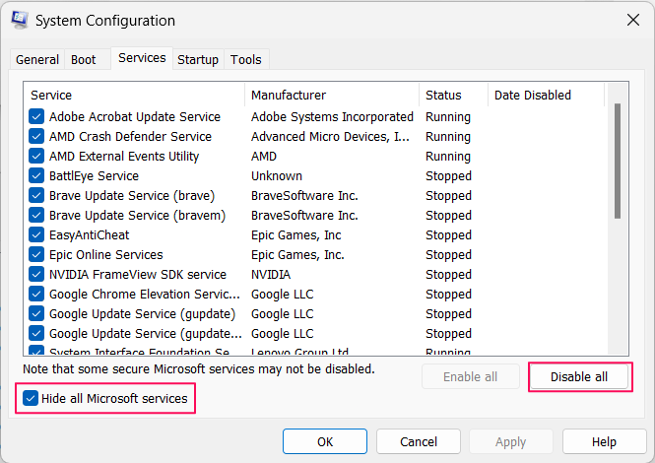
Task: Switch to the General tab
Action: [x=37, y=60]
